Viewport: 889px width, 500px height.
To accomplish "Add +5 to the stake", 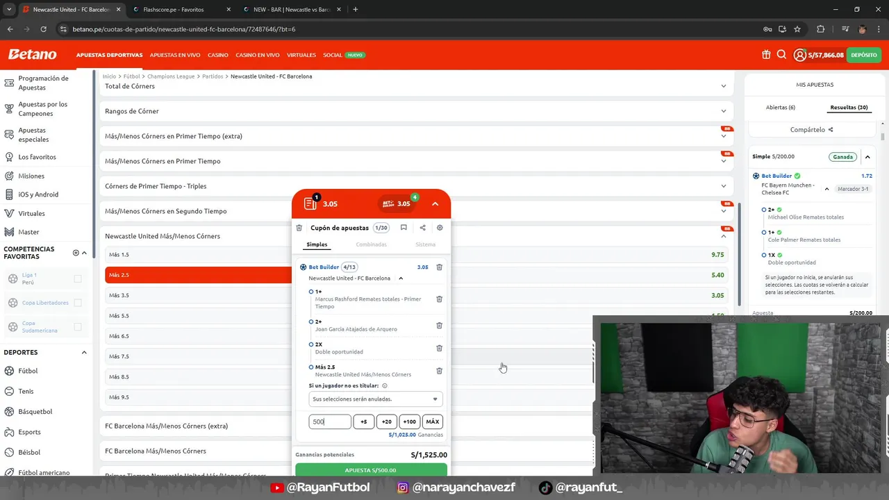I will (363, 422).
